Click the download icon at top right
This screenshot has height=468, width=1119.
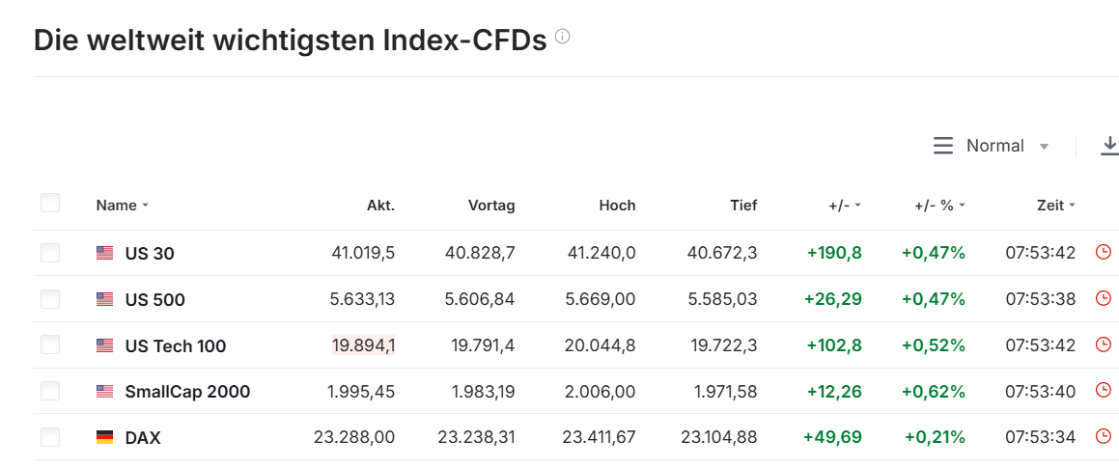1109,146
